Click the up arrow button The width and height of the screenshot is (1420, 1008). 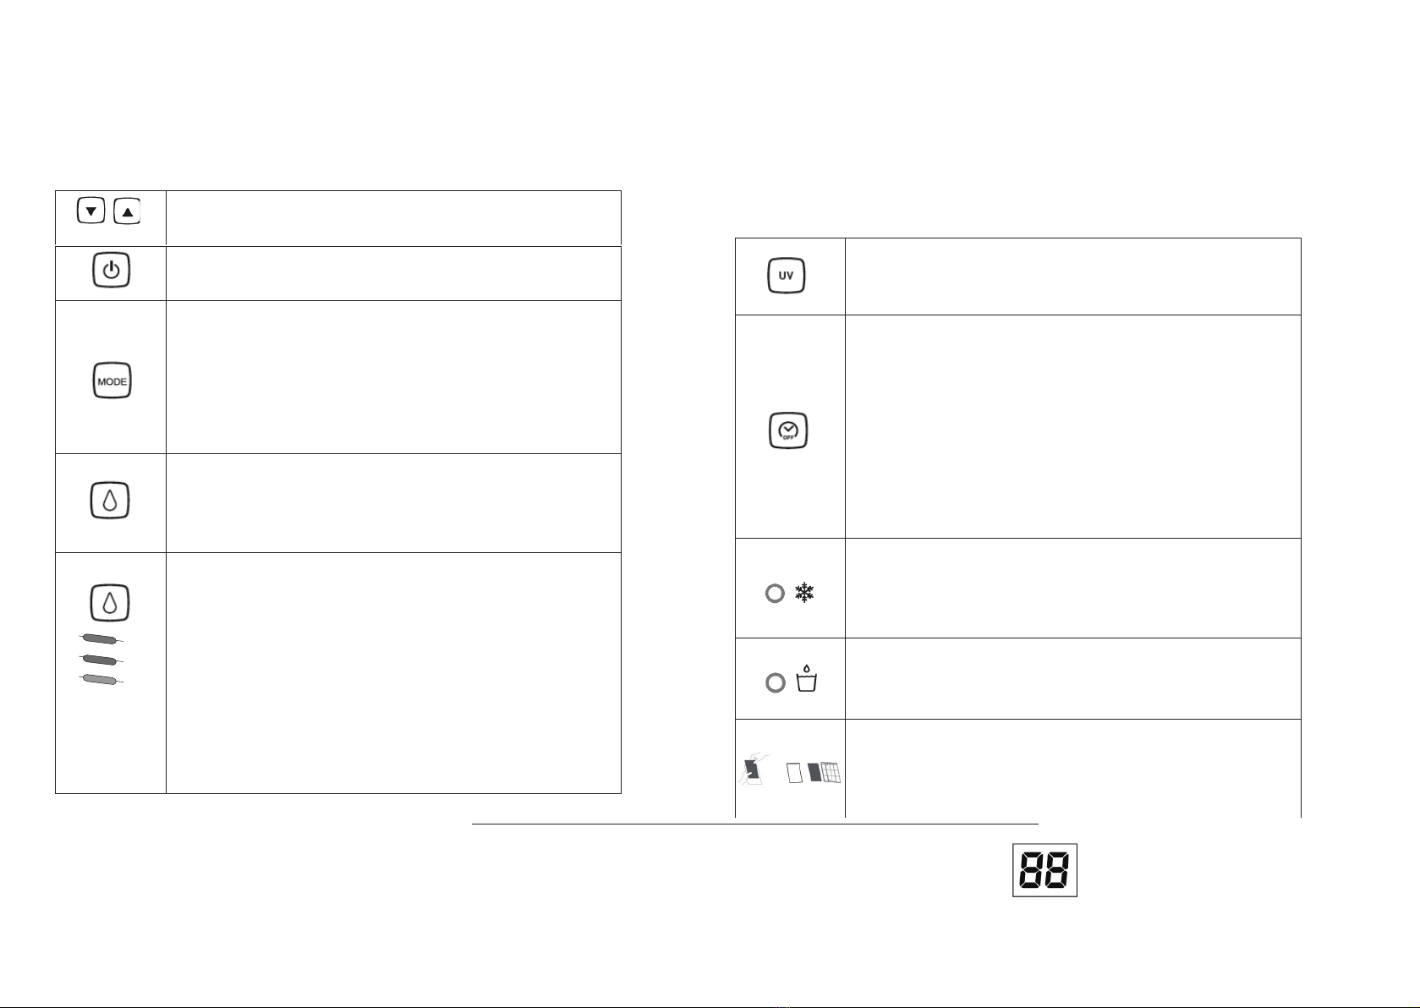tap(127, 211)
